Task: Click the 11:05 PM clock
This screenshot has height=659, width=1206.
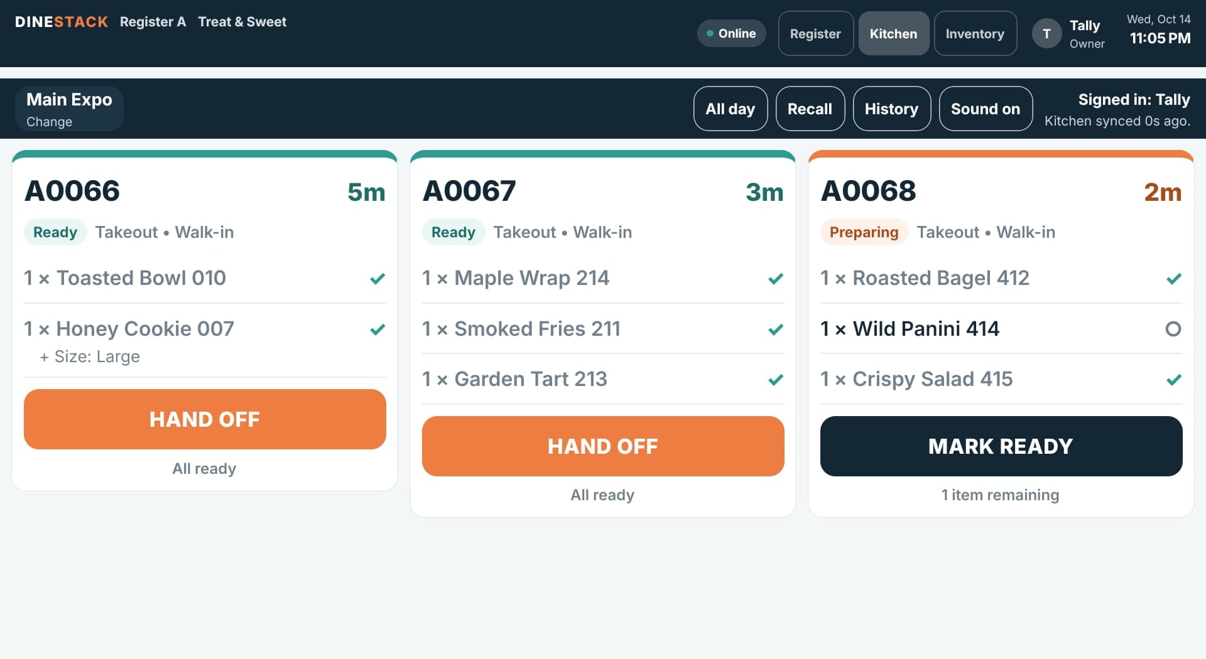Action: pos(1160,38)
